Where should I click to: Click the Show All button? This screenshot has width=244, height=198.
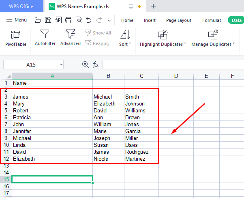[98, 33]
